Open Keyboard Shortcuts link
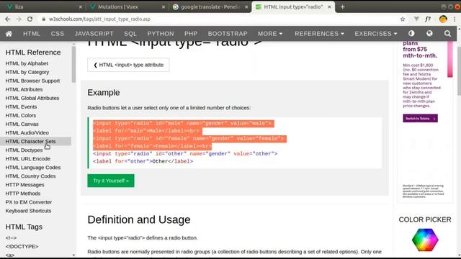 [28, 211]
